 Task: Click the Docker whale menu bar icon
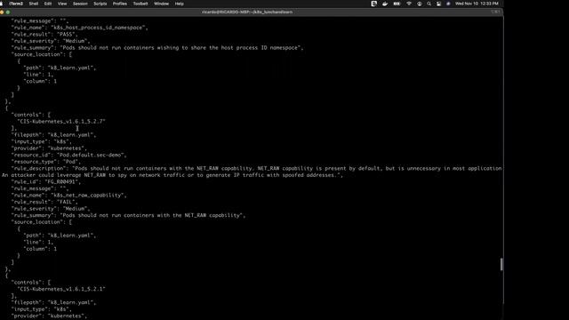pos(385,4)
